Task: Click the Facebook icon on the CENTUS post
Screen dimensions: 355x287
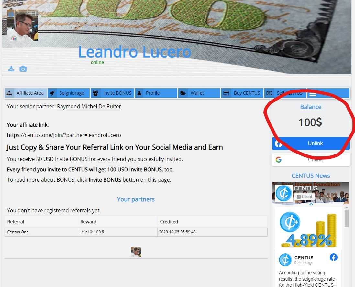Action: pyautogui.click(x=334, y=257)
